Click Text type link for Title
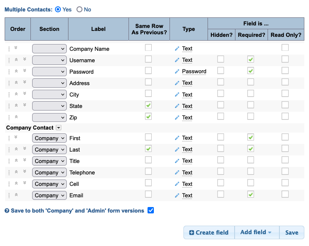 click(x=187, y=161)
